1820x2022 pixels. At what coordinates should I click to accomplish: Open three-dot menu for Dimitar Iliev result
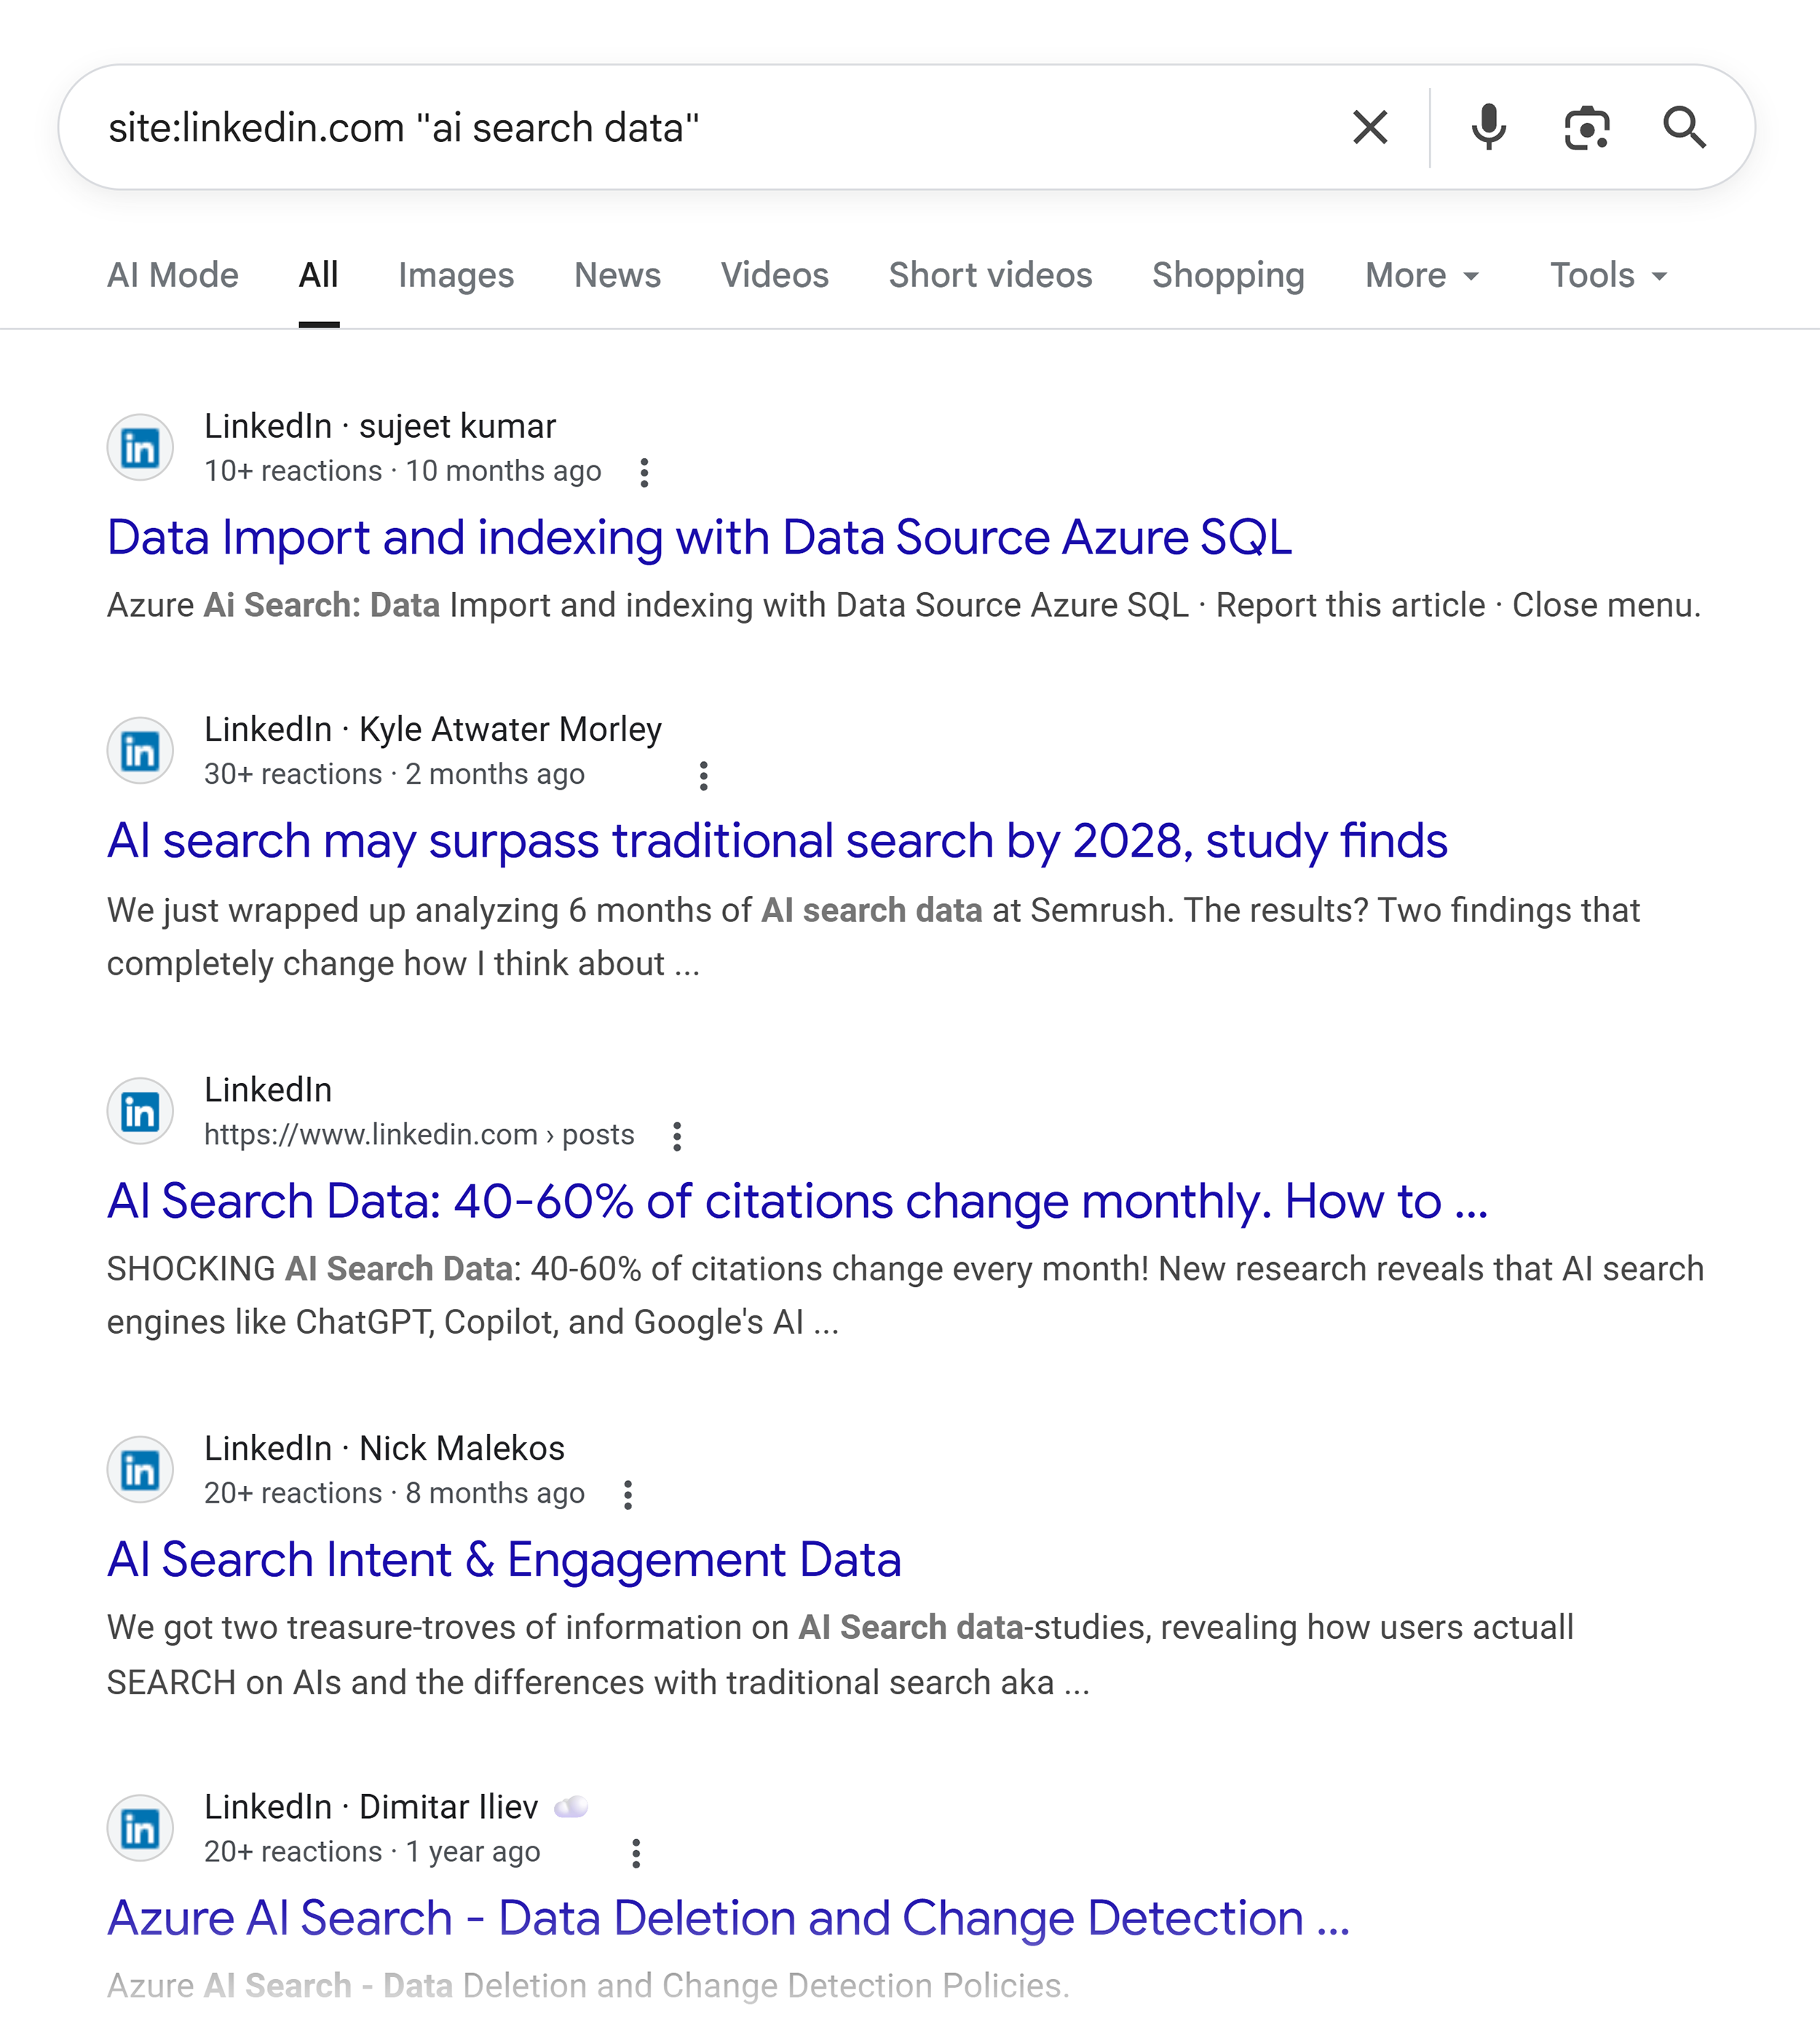click(x=635, y=1853)
